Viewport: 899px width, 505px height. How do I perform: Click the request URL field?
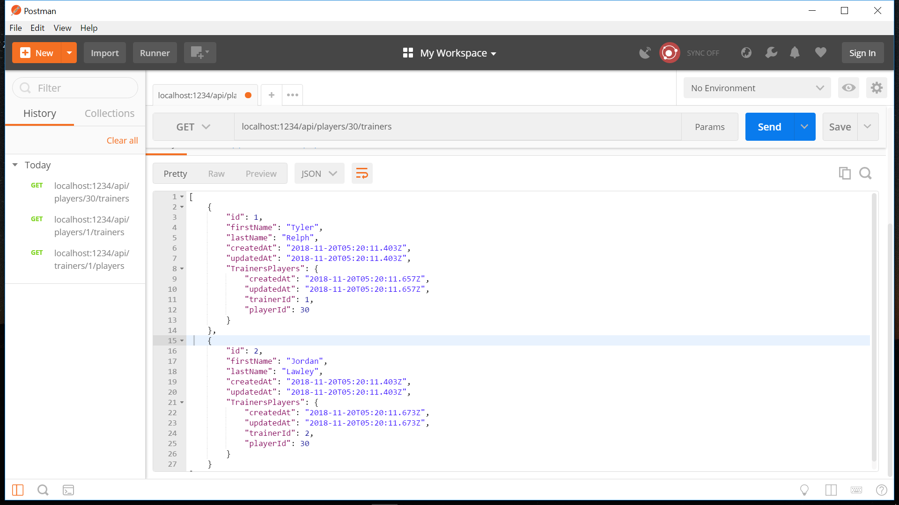click(x=457, y=127)
